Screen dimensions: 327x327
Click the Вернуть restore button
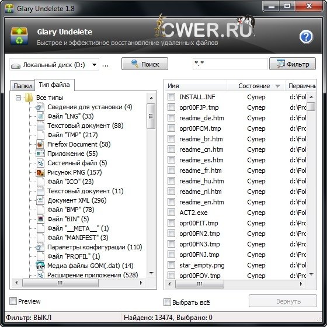[x=283, y=301]
